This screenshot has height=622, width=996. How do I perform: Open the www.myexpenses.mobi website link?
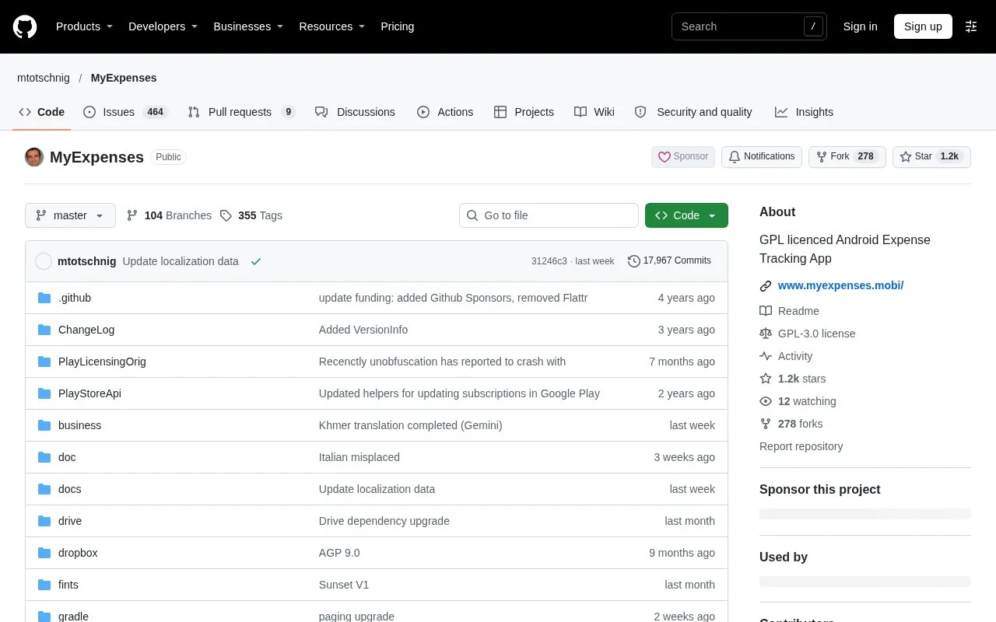point(840,285)
